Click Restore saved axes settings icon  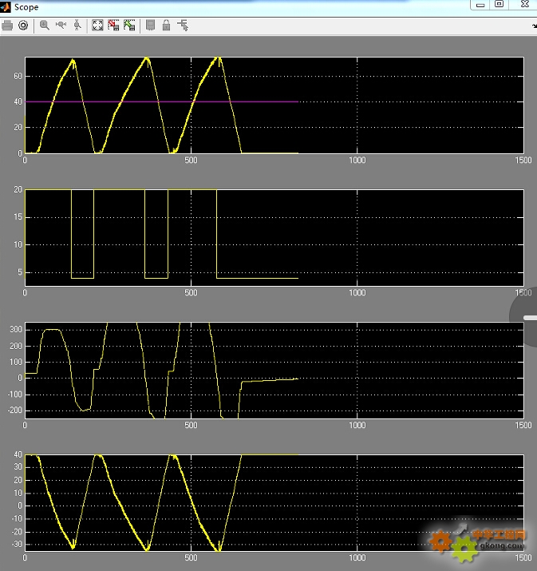click(x=129, y=25)
